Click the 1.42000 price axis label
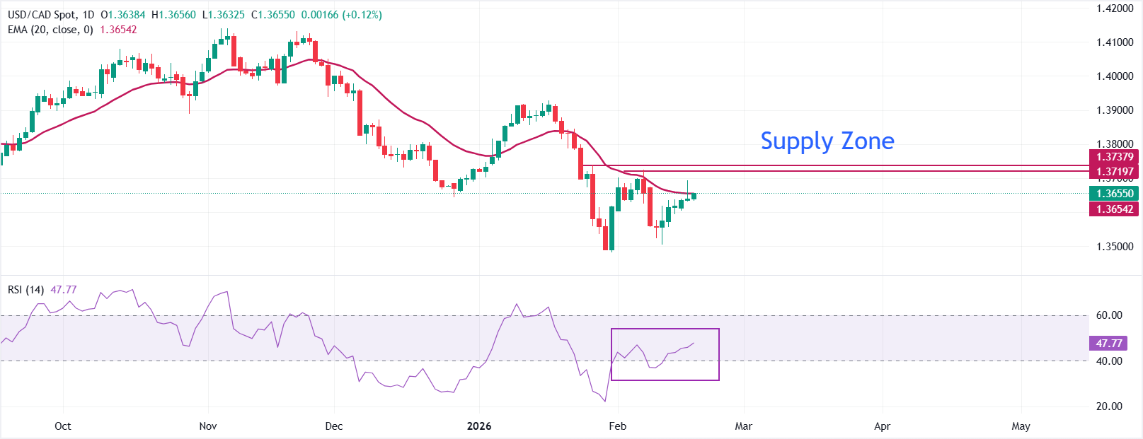1143x439 pixels. tap(1115, 8)
